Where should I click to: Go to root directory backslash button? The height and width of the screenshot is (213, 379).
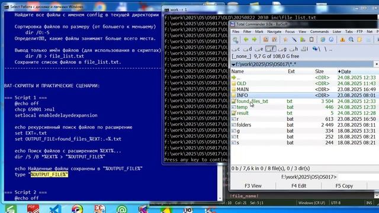(x=325, y=49)
